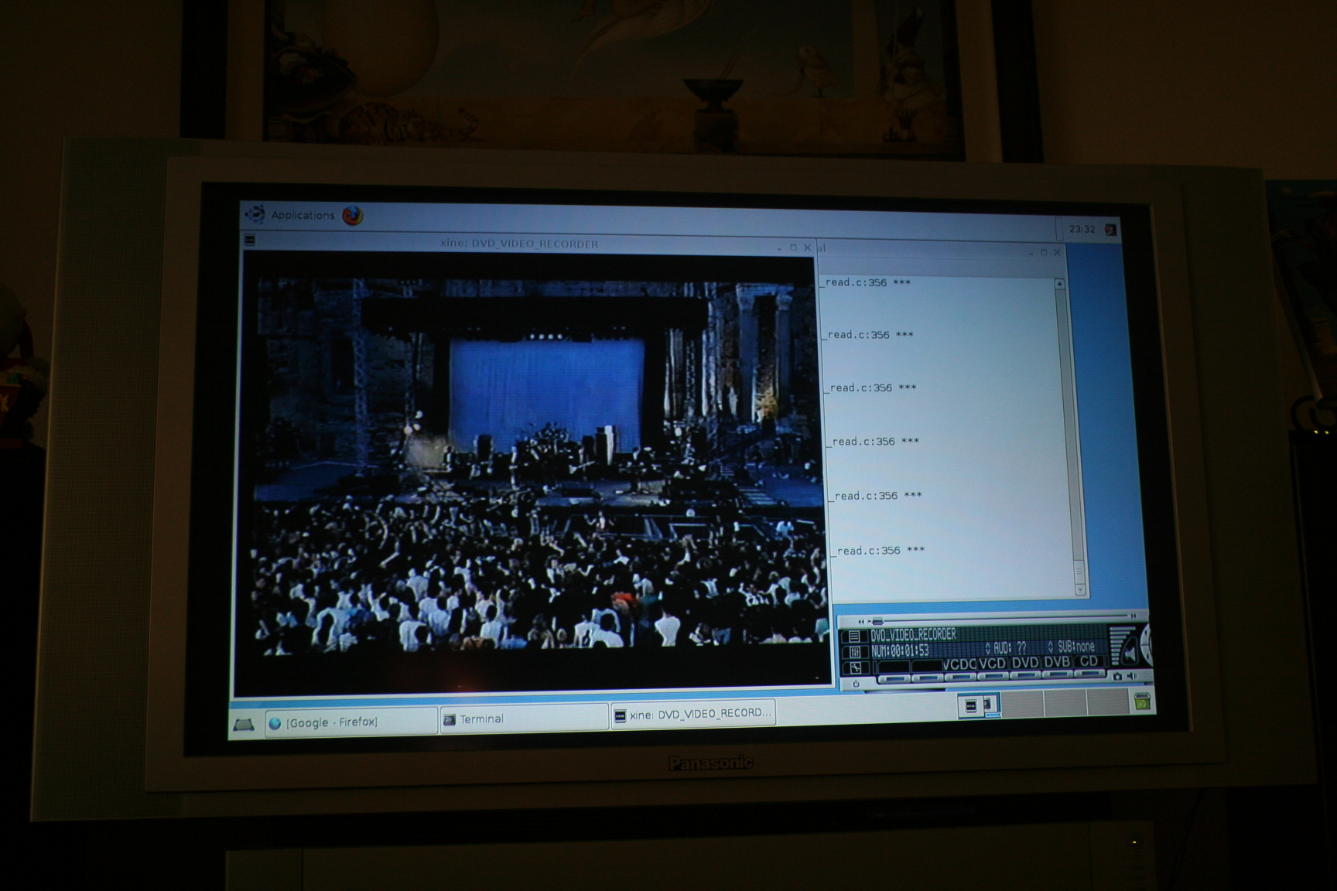Image resolution: width=1337 pixels, height=891 pixels.
Task: Click the xine power/exit icon
Action: pos(856,684)
